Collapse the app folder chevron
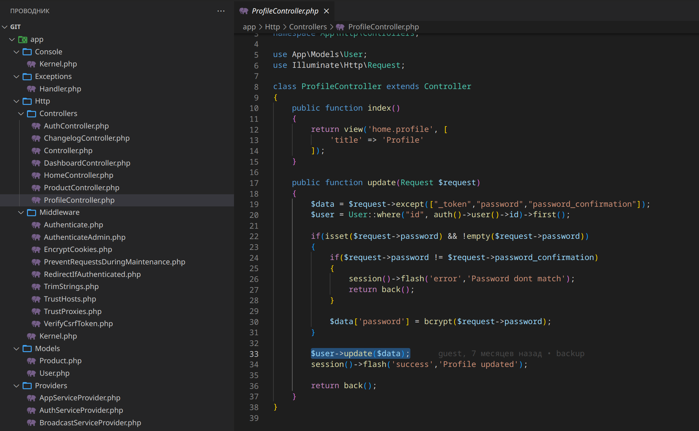The width and height of the screenshot is (699, 431). (12, 39)
